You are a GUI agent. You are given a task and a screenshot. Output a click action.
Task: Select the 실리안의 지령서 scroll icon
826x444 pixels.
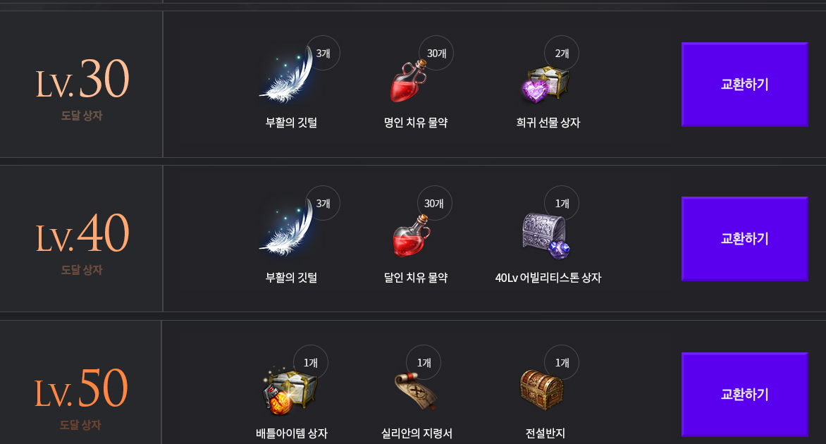coord(416,391)
